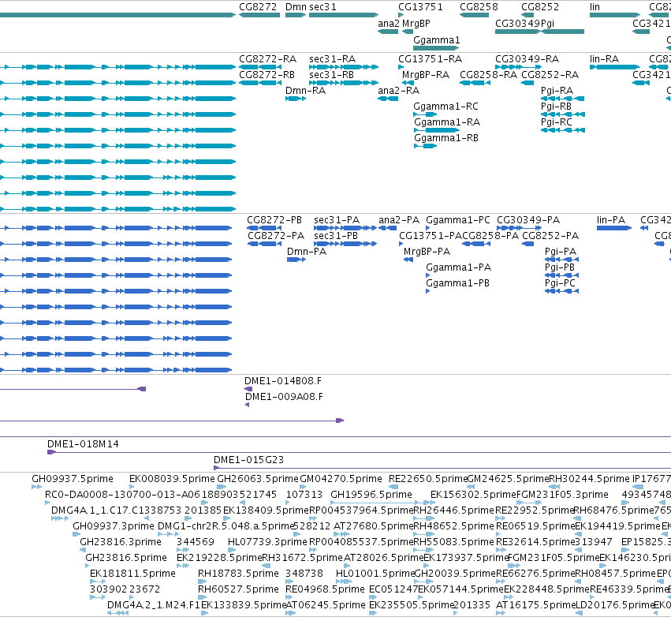Viewport: 671px width, 617px height.
Task: Select the CG8272-PA protein label
Action: [x=276, y=235]
